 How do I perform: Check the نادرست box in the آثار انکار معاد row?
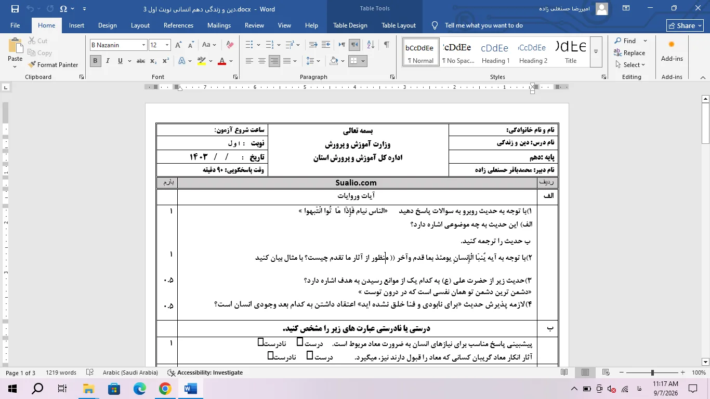click(271, 355)
